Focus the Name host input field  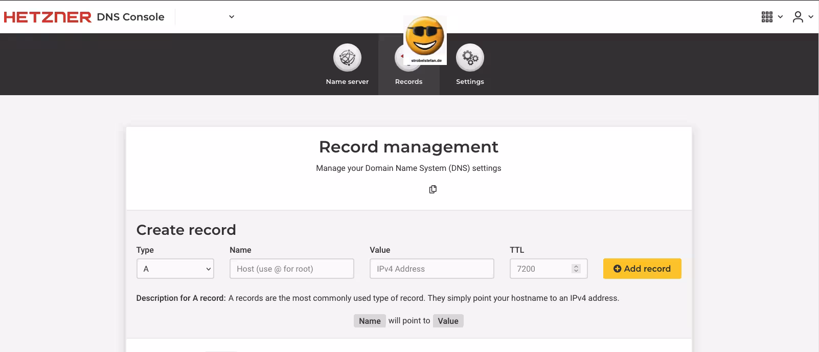click(x=291, y=269)
